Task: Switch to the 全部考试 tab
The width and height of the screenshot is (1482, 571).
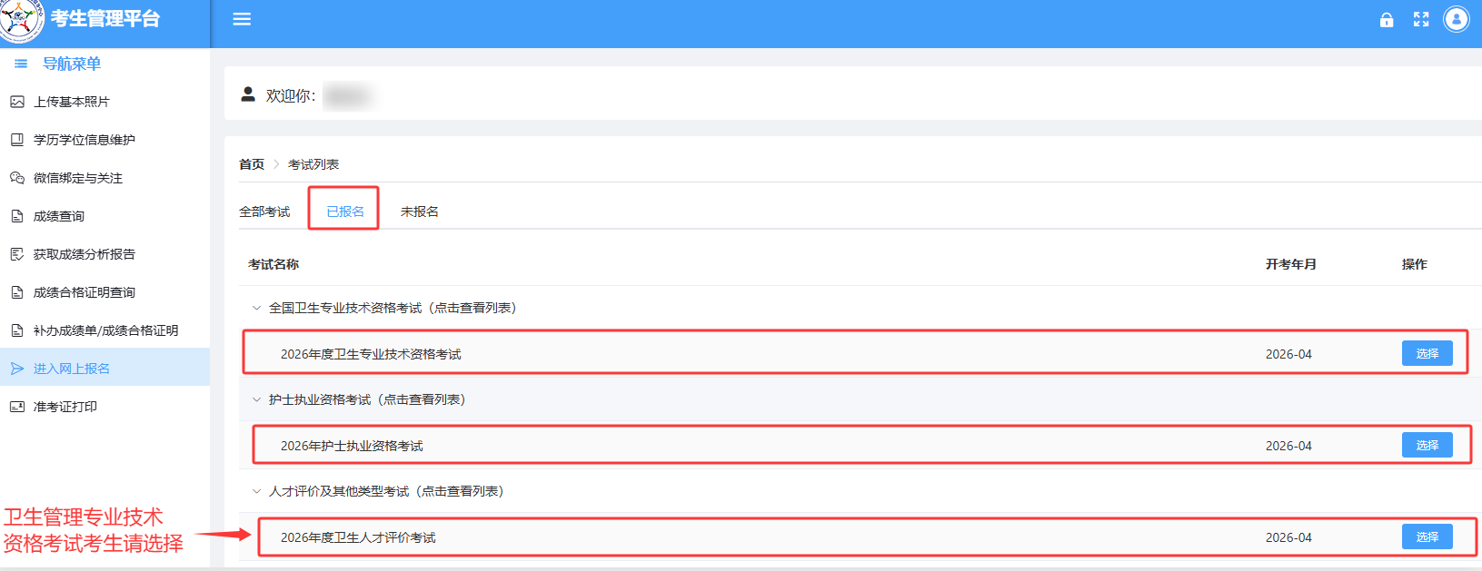Action: (264, 212)
